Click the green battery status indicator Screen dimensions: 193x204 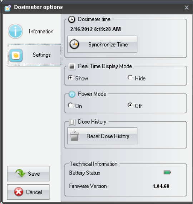(167, 172)
